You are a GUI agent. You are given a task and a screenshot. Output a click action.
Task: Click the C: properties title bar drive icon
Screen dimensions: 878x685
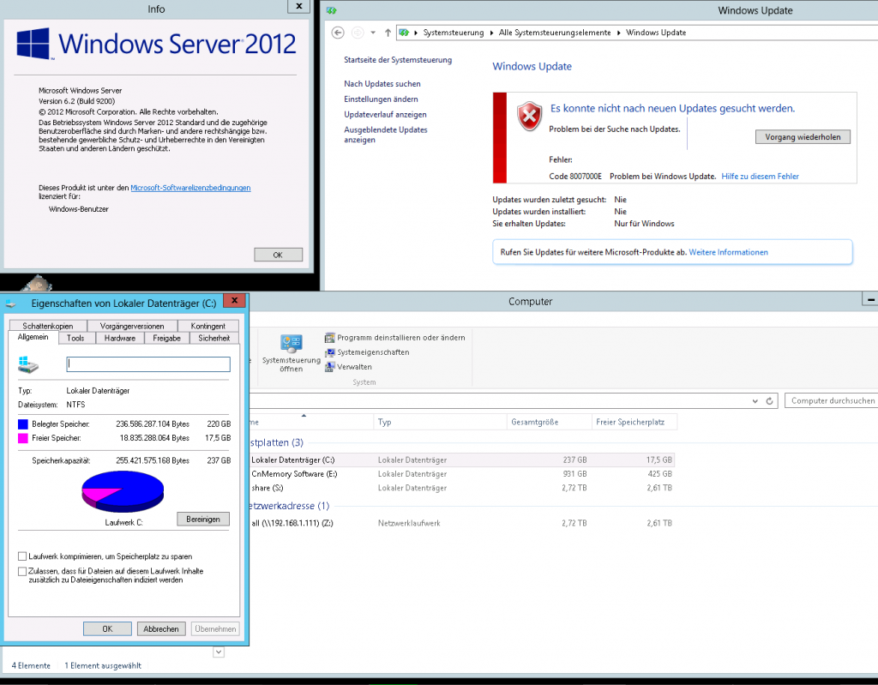11,303
